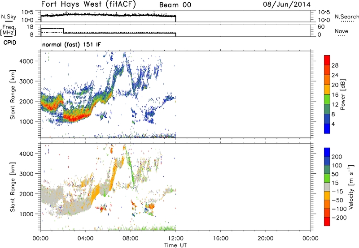Click the "Fort Hays West (fitACF)" title
Image resolution: width=359 pixels, height=248 pixels.
coord(88,4)
